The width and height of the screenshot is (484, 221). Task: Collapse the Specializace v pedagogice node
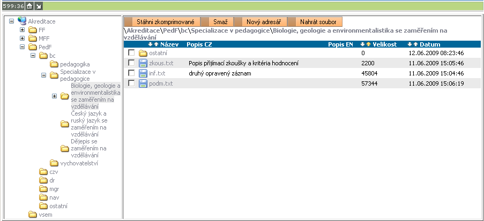(x=43, y=75)
